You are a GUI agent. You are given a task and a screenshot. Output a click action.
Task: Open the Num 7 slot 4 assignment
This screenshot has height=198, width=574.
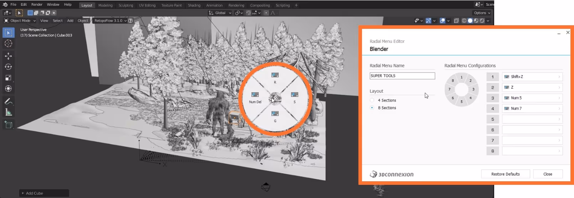coord(532,109)
